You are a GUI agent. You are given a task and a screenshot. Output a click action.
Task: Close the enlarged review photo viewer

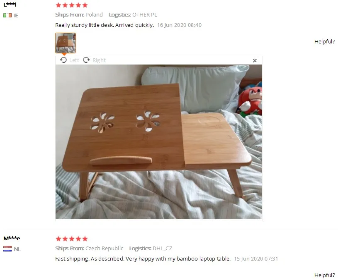click(255, 61)
